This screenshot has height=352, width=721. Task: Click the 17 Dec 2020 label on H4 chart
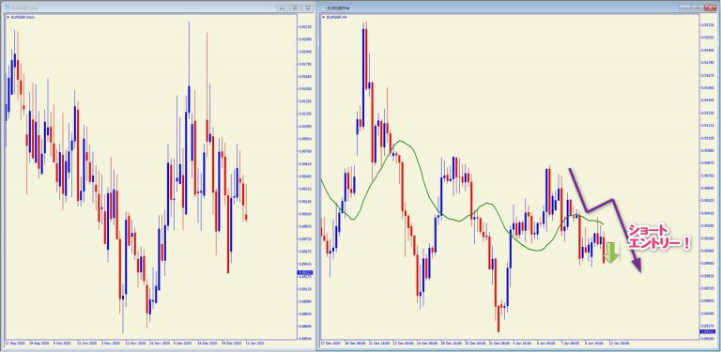[330, 343]
